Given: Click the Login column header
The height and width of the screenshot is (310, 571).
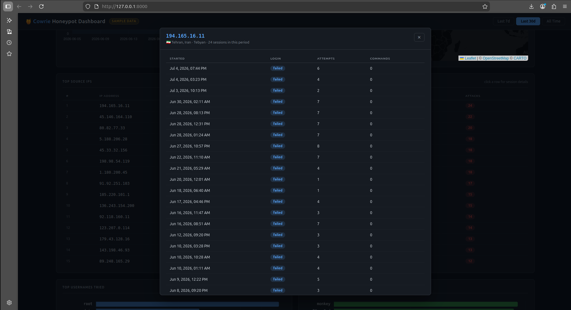Looking at the screenshot, I should tap(276, 59).
